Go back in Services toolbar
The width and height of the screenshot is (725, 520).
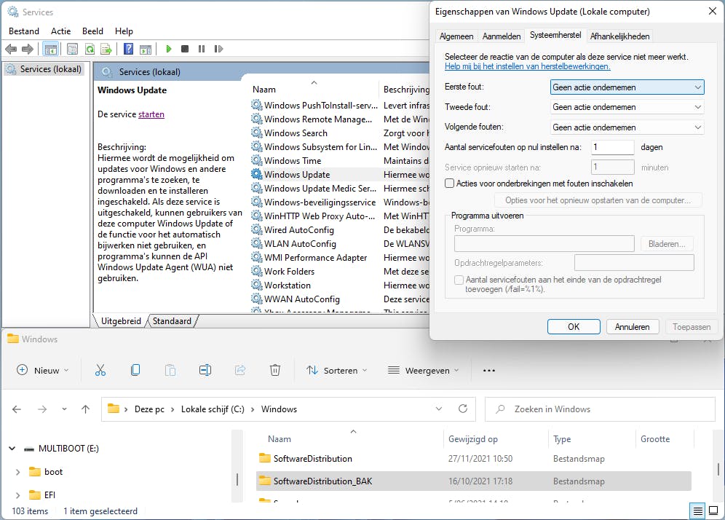tap(11, 49)
